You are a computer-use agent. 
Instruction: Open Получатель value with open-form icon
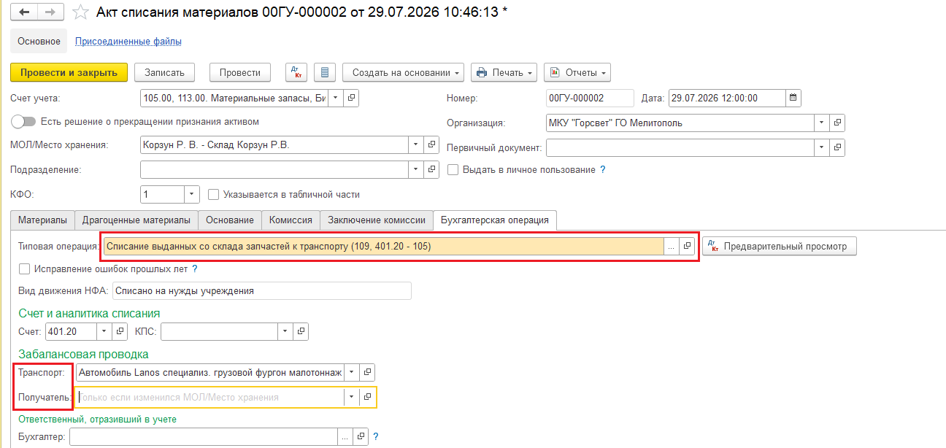coord(367,397)
